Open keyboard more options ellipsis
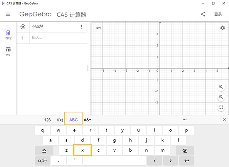 click(x=185, y=120)
